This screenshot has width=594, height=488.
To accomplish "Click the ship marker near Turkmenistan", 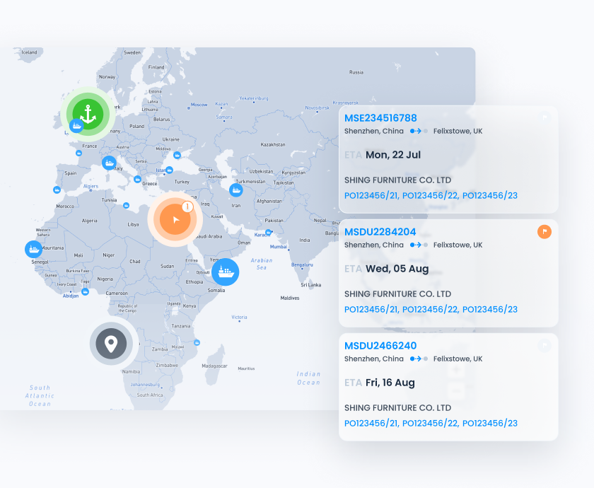I will click(236, 190).
